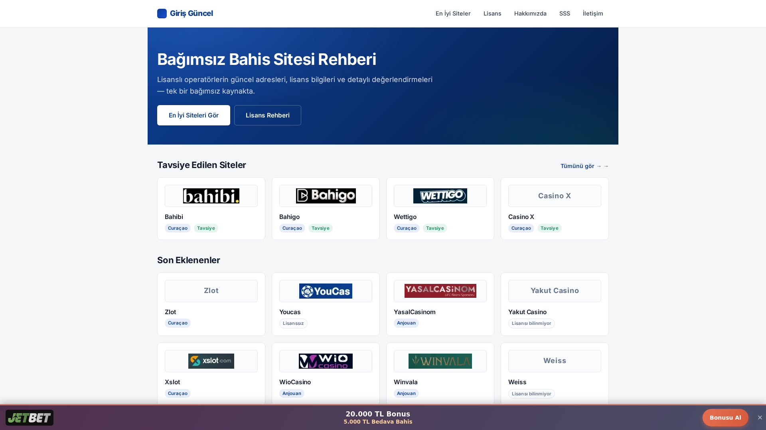
Task: Click the xslot.com logo image
Action: point(211,361)
